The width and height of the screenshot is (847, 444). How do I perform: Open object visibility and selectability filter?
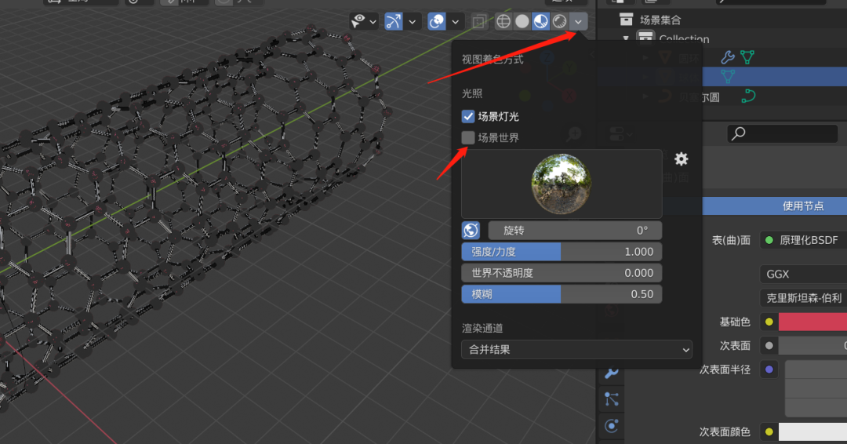click(358, 21)
